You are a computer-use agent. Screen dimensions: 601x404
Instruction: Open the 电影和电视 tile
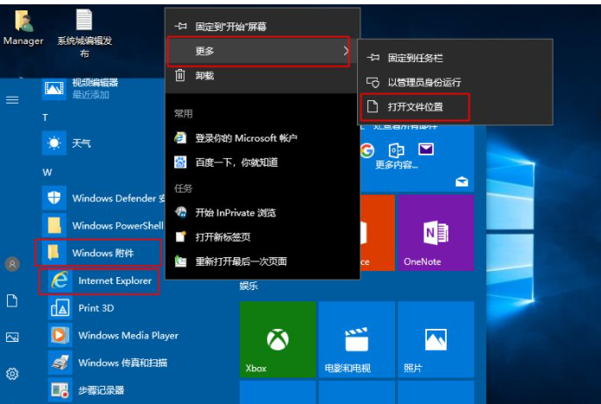tap(357, 339)
